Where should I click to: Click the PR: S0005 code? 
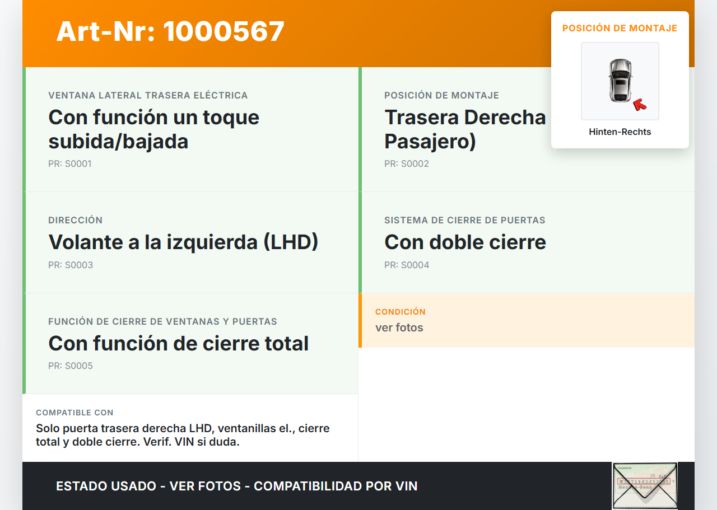[70, 366]
